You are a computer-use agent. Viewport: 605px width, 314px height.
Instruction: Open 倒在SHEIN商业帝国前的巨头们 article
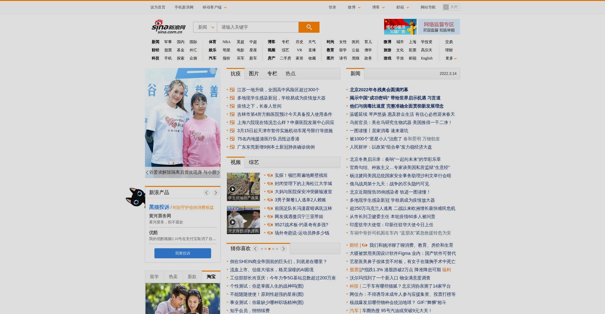[x=278, y=261]
